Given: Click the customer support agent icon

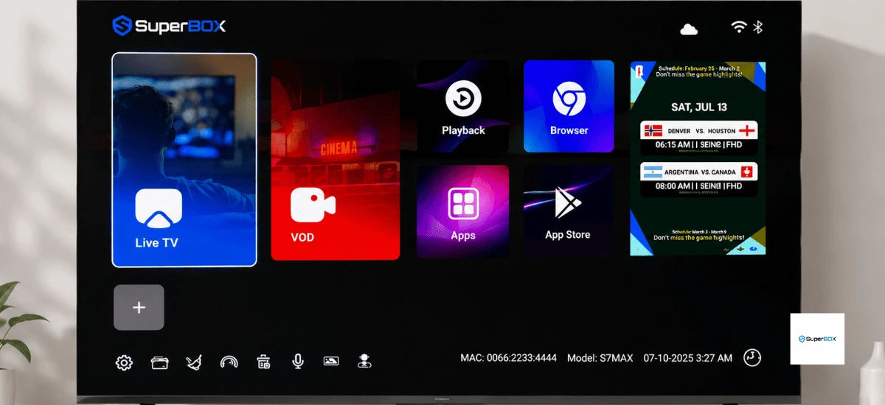Looking at the screenshot, I should [x=364, y=361].
